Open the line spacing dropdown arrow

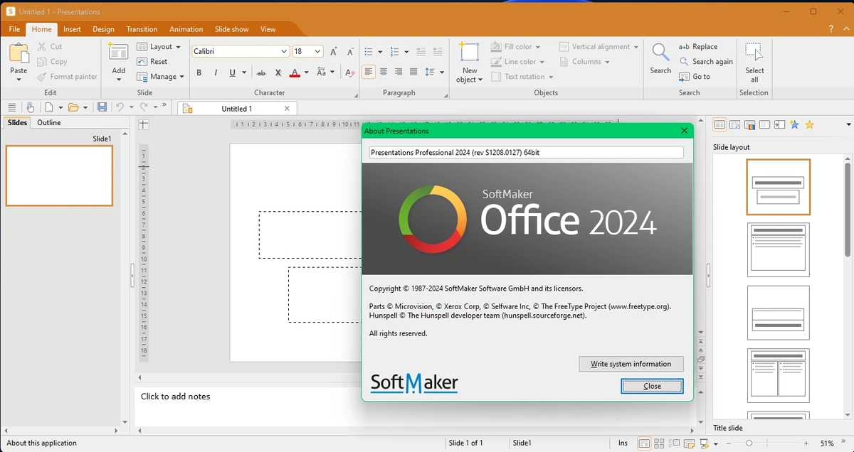[441, 72]
